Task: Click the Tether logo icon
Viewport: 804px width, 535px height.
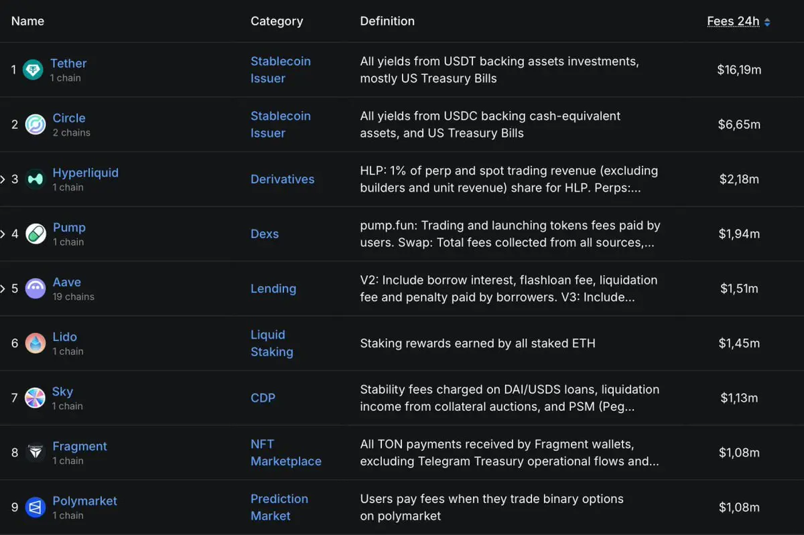Action: coord(33,70)
